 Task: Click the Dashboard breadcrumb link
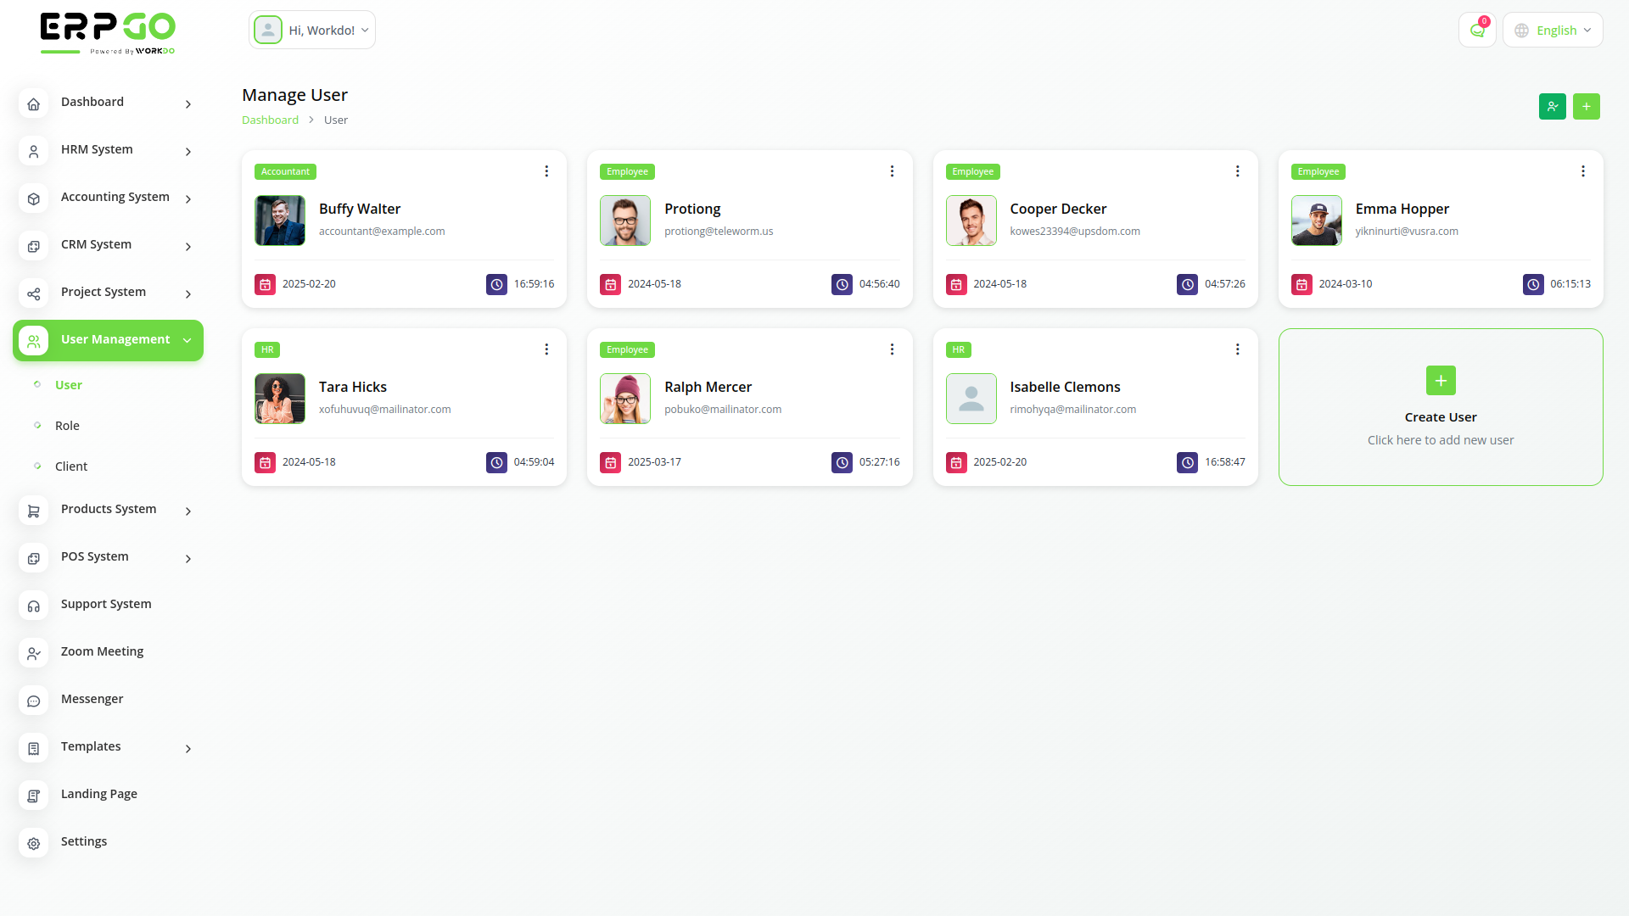[270, 120]
